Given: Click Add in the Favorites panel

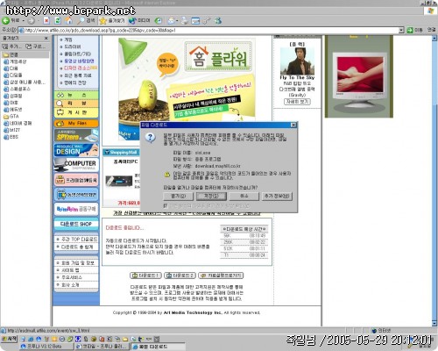Looking at the screenshot, I should click(x=11, y=47).
